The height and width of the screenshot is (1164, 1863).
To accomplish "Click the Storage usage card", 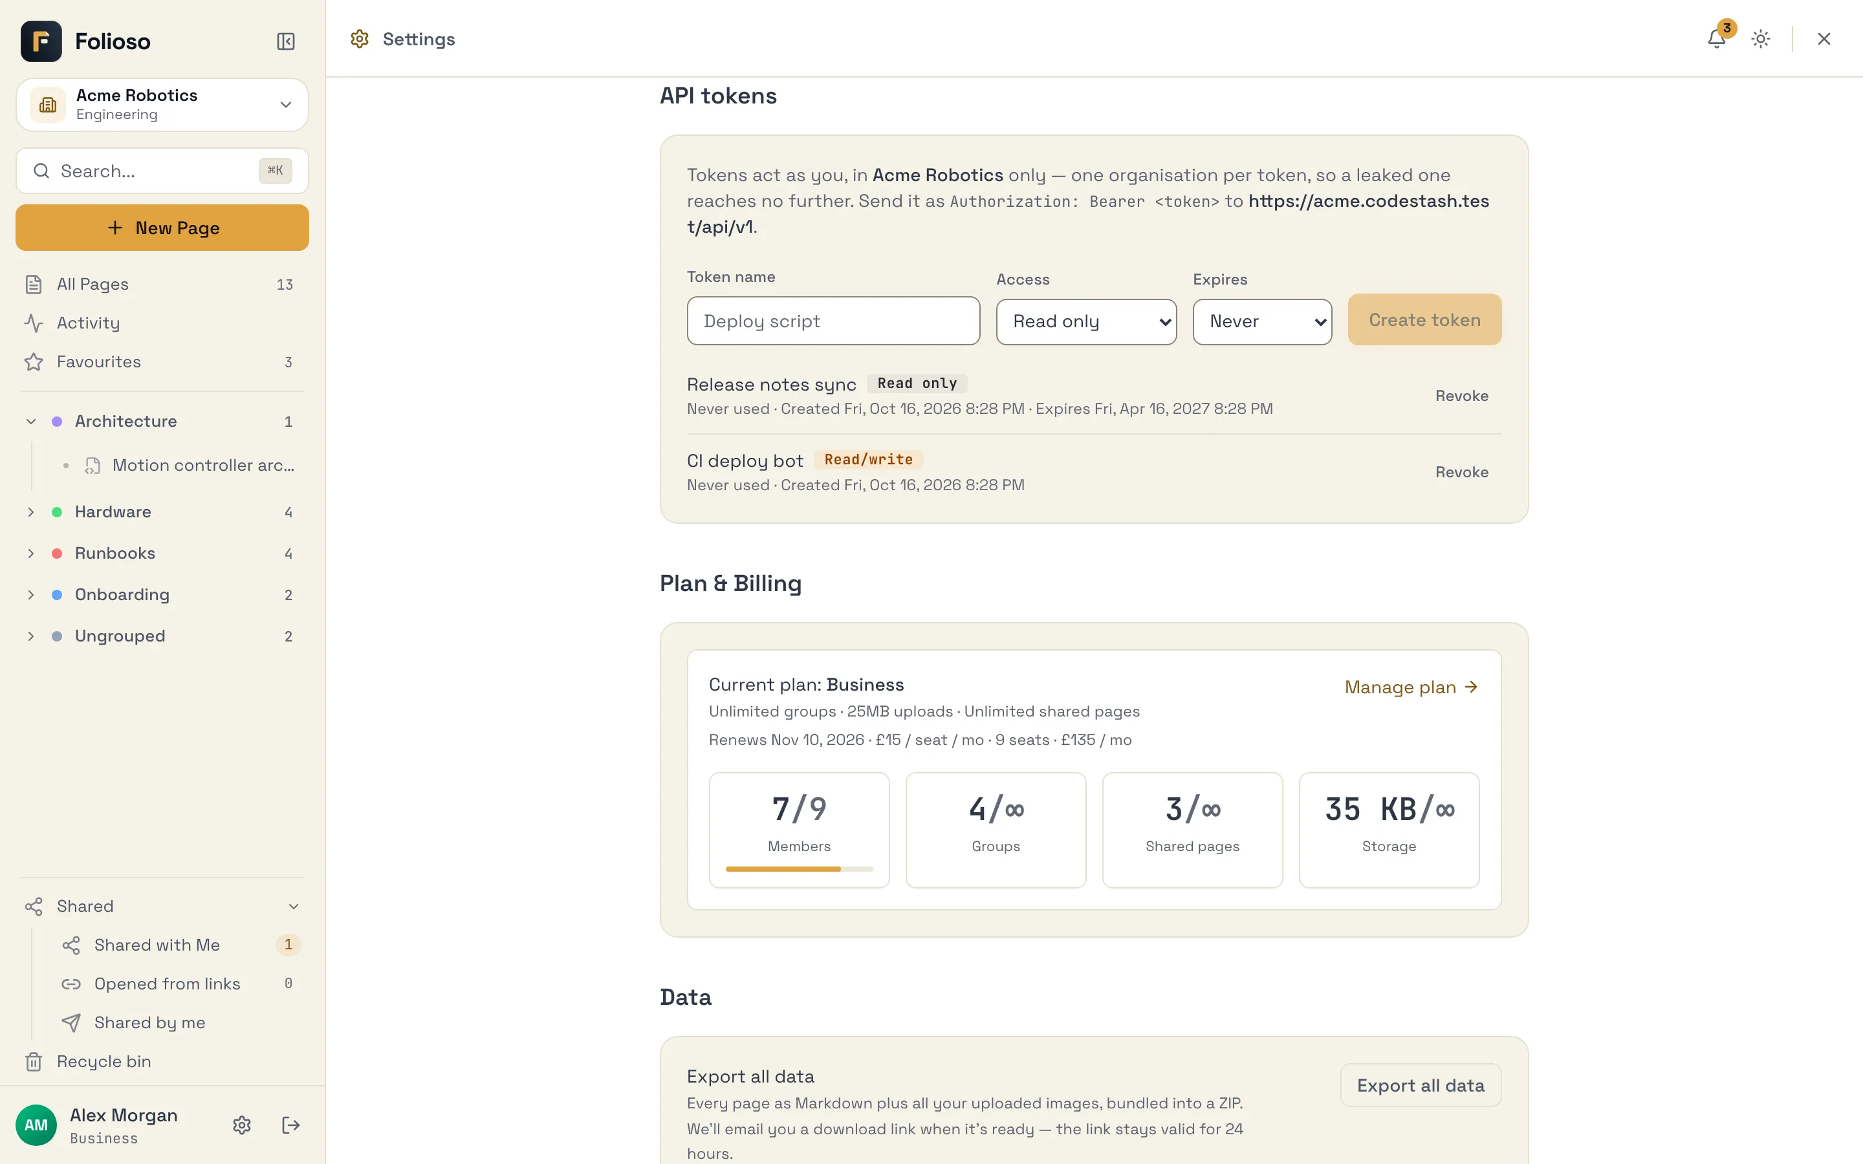I will (x=1389, y=830).
